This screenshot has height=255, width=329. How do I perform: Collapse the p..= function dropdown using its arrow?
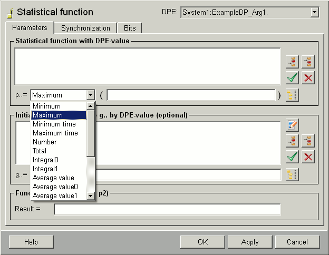pyautogui.click(x=90, y=95)
